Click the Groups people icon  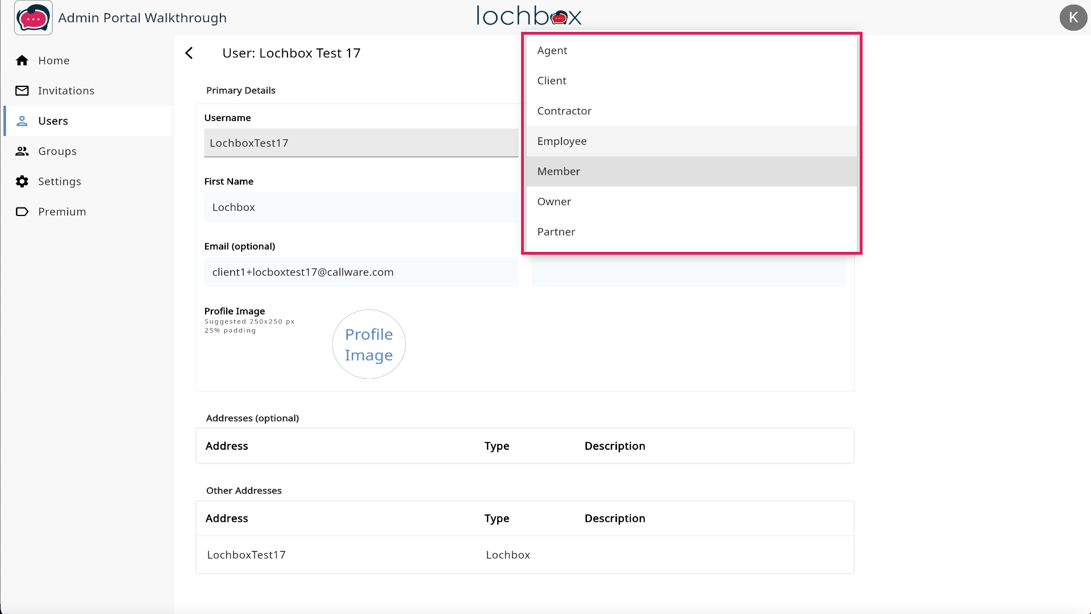coord(22,151)
